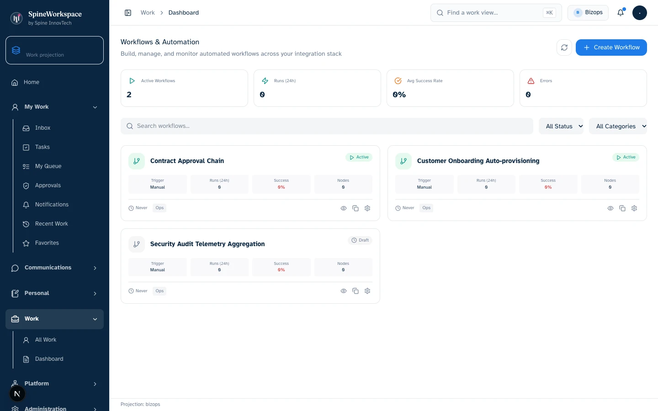Expand the Platform sidebar section
Screen dimensions: 658x411
coord(54,384)
